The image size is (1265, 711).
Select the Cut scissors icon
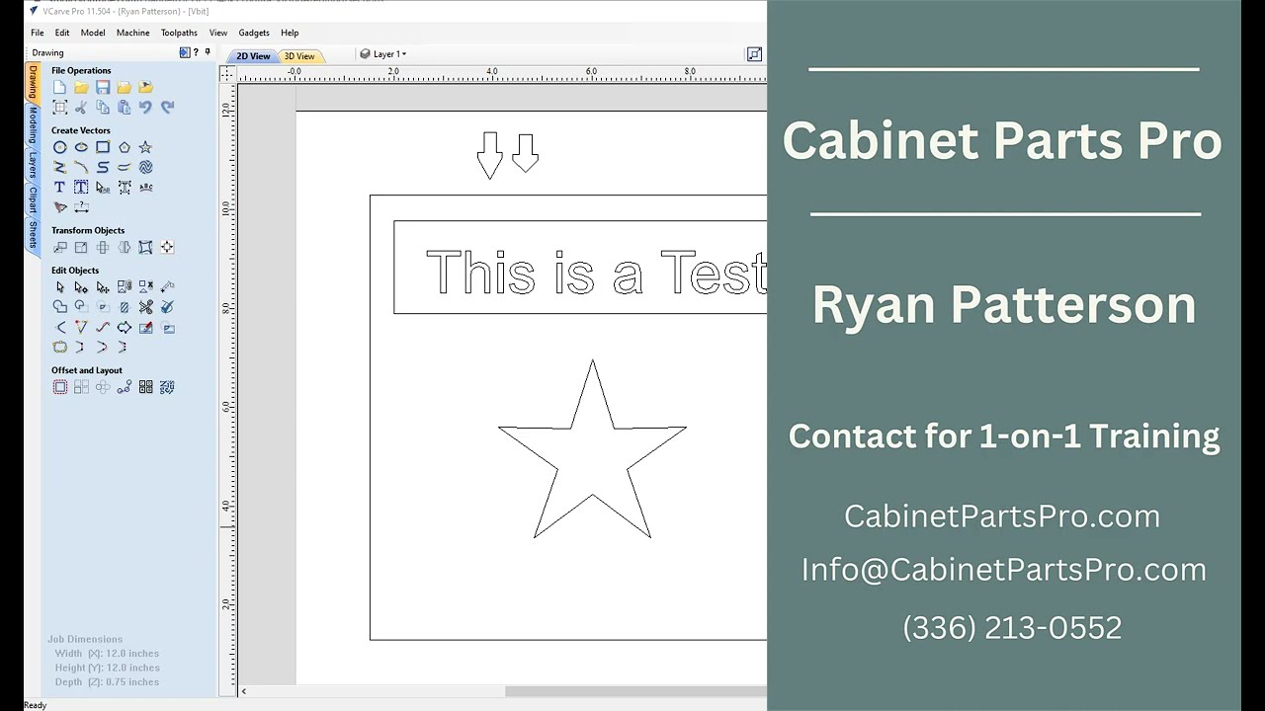[81, 108]
